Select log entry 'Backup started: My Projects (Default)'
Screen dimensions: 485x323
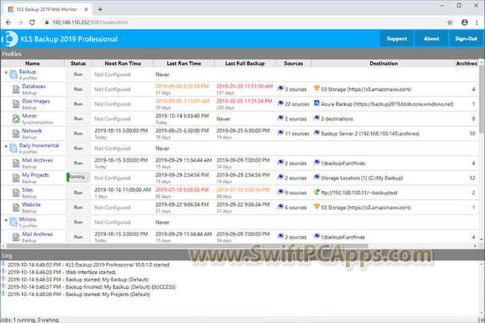pyautogui.click(x=79, y=295)
